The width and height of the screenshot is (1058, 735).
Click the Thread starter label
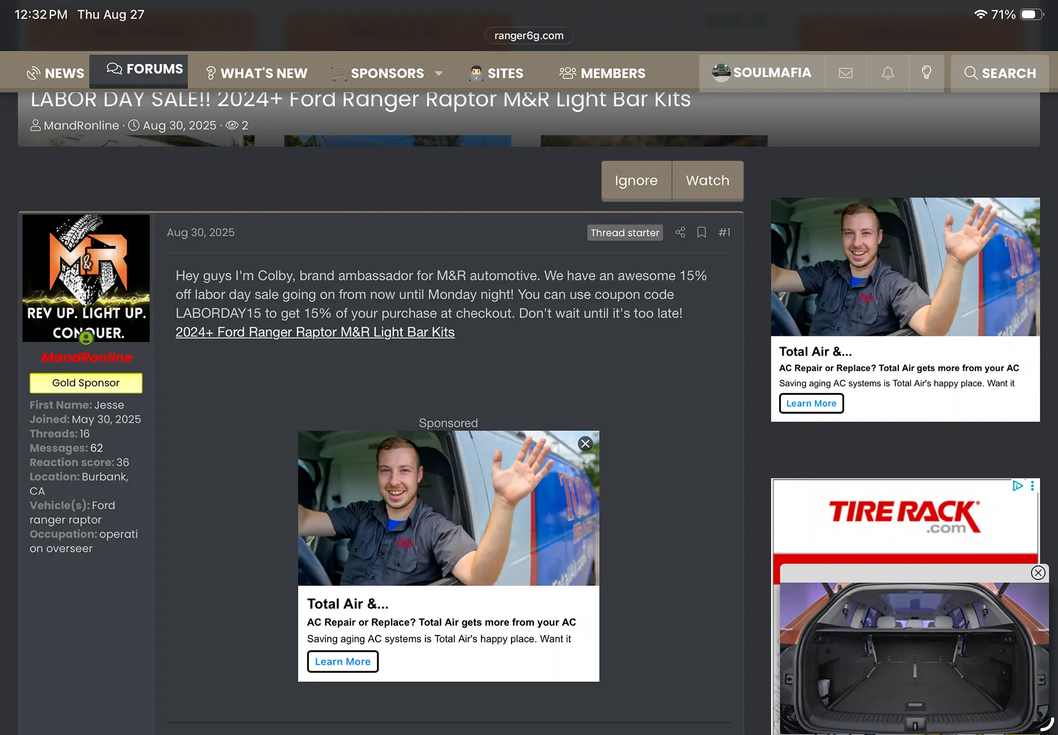(625, 233)
